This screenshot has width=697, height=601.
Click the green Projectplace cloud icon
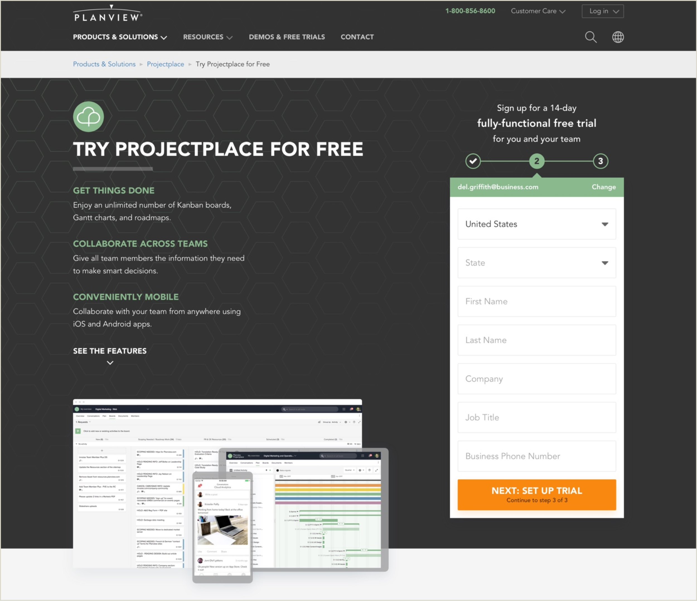coord(88,117)
